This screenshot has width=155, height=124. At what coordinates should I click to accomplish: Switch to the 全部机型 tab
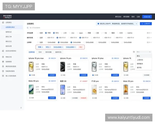coord(32,52)
